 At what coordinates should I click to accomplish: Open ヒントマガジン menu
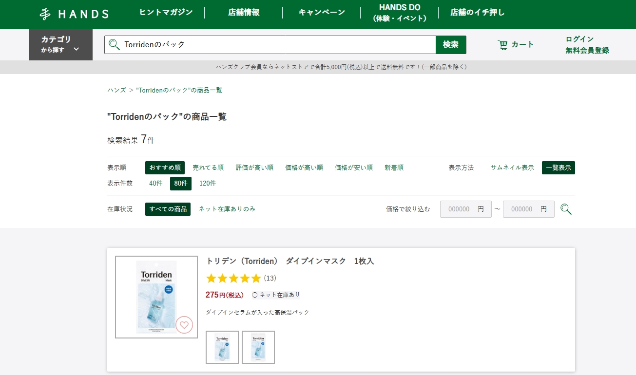click(x=166, y=12)
